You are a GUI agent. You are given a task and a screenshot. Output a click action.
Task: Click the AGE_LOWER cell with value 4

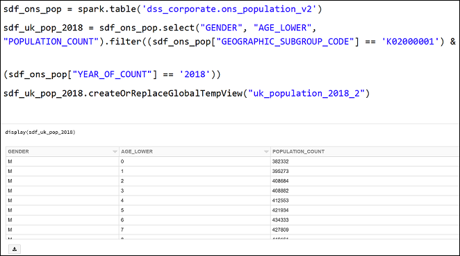pyautogui.click(x=195, y=200)
